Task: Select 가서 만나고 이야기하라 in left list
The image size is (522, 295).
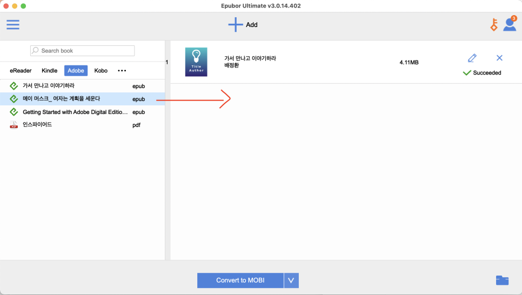Action: pos(82,86)
